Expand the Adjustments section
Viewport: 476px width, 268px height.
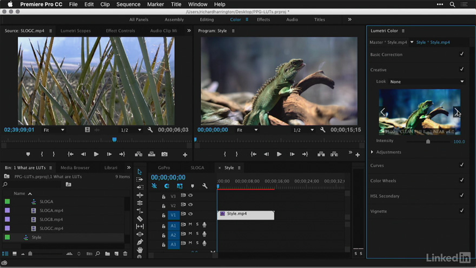pyautogui.click(x=372, y=152)
